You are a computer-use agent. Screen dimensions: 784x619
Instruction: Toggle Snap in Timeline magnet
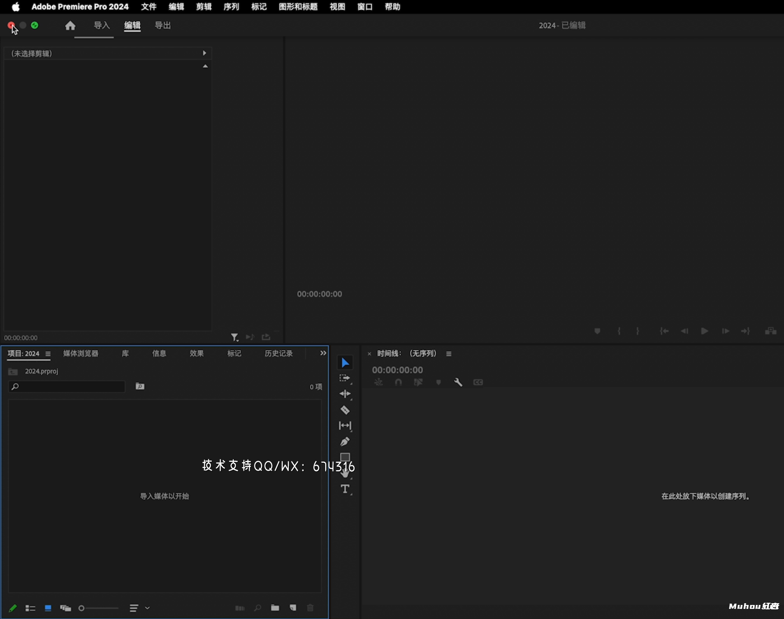pyautogui.click(x=398, y=382)
